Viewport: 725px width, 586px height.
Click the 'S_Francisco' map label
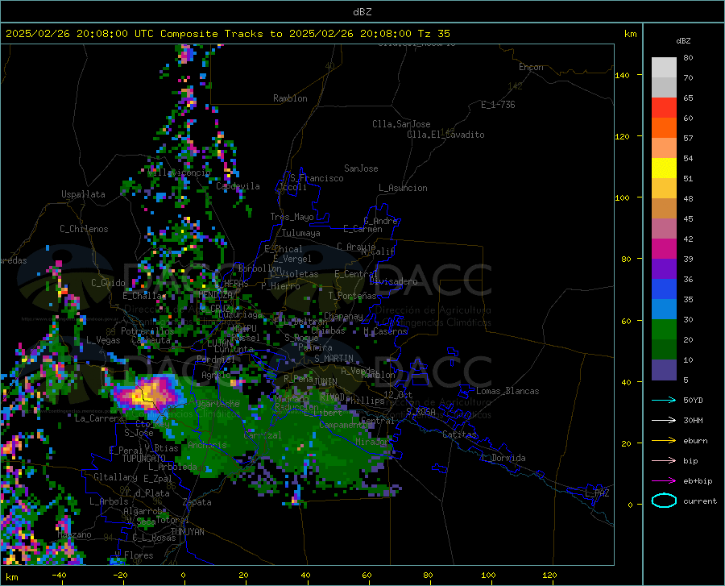coord(317,178)
